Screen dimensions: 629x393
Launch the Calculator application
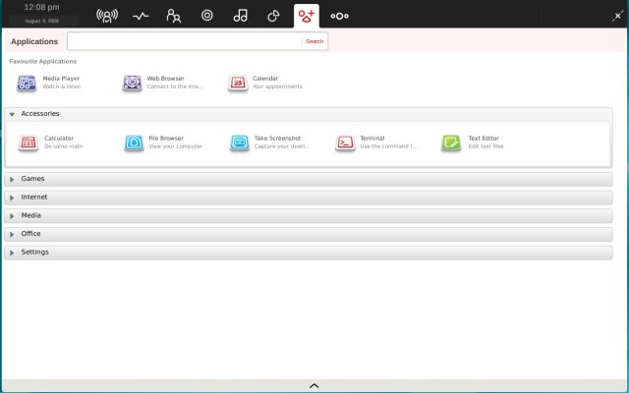[50, 142]
